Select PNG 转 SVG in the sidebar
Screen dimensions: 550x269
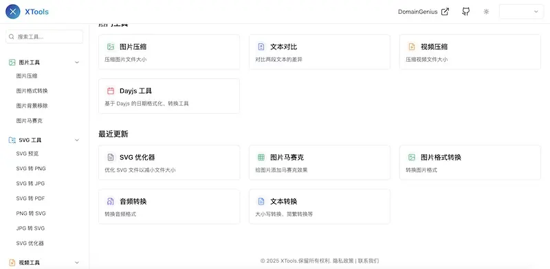tap(31, 213)
